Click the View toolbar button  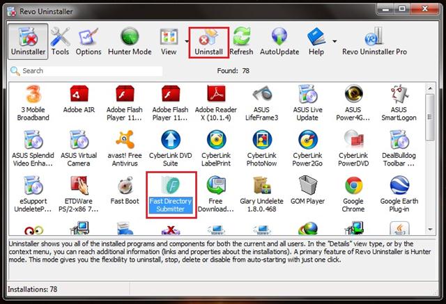point(169,42)
